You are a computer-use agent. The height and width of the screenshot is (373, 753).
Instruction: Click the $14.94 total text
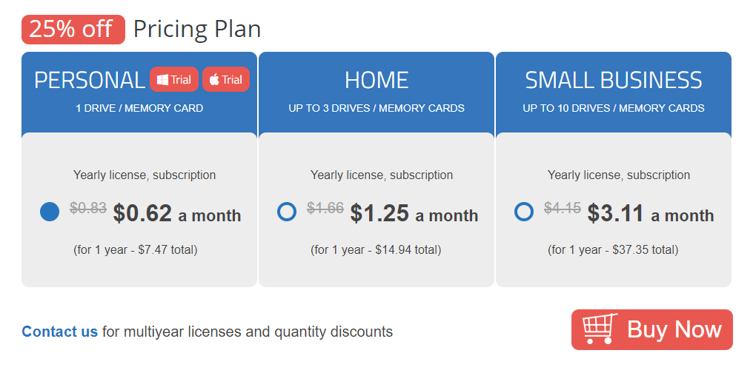(376, 250)
